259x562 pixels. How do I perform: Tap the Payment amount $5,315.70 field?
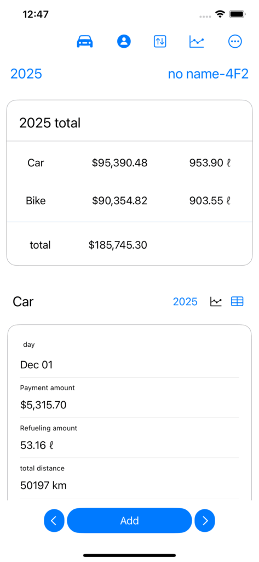click(129, 397)
